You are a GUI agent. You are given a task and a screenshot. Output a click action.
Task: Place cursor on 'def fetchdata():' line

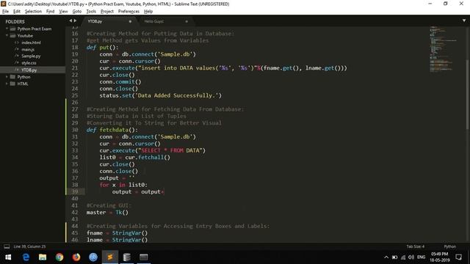112,130
